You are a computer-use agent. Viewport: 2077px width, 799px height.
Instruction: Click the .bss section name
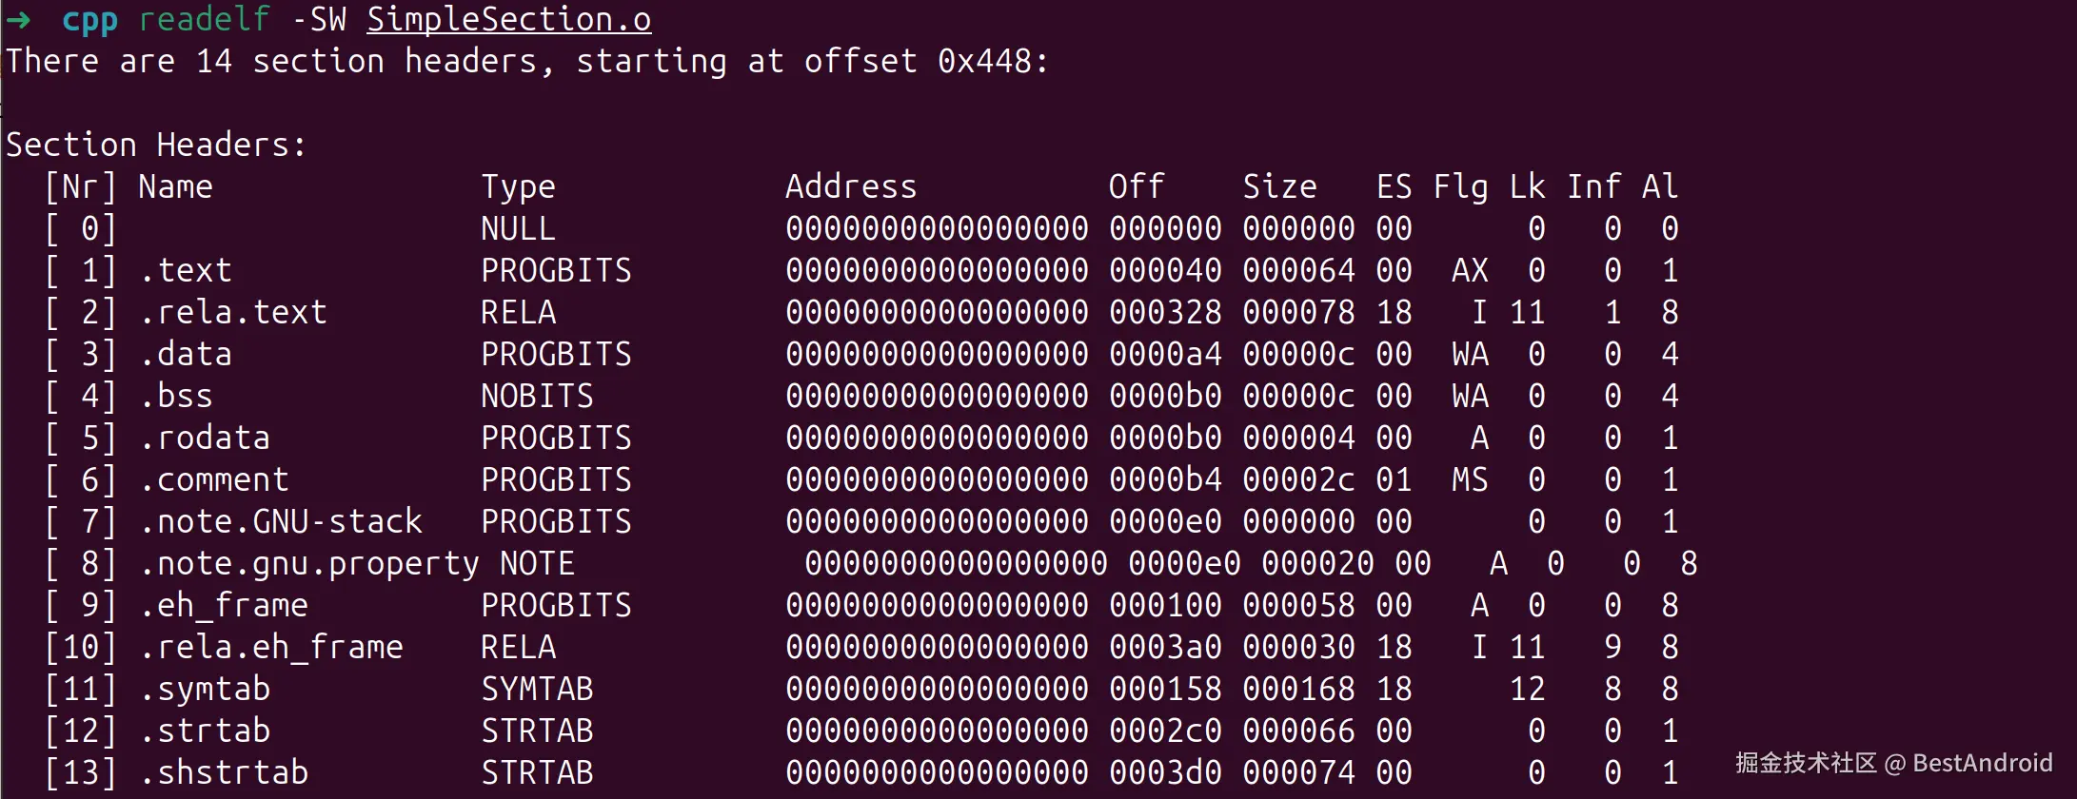(x=175, y=397)
